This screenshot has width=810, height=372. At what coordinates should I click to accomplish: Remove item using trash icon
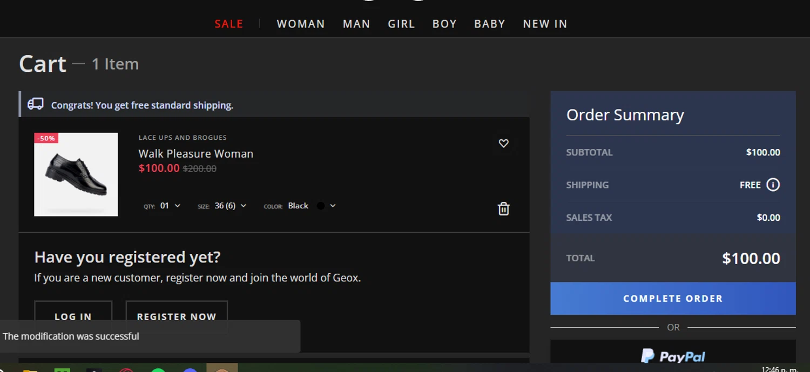pyautogui.click(x=503, y=208)
